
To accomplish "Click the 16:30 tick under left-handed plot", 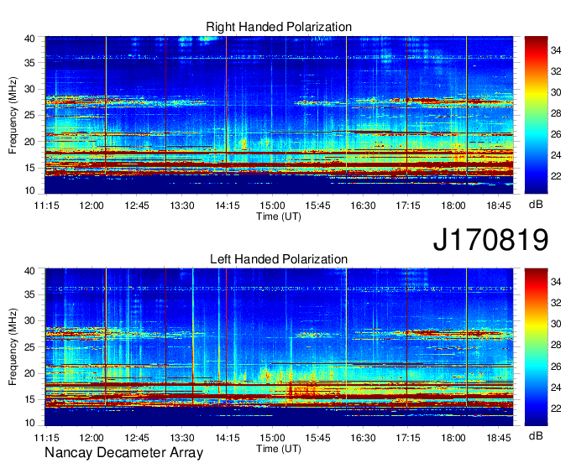I will pos(363,438).
